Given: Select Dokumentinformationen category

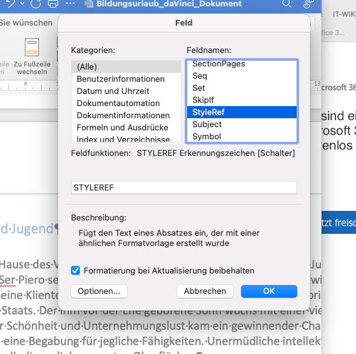Looking at the screenshot, I should click(127, 115).
